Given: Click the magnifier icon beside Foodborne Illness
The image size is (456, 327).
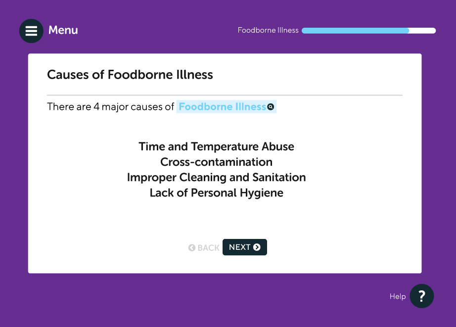Looking at the screenshot, I should click(x=271, y=107).
